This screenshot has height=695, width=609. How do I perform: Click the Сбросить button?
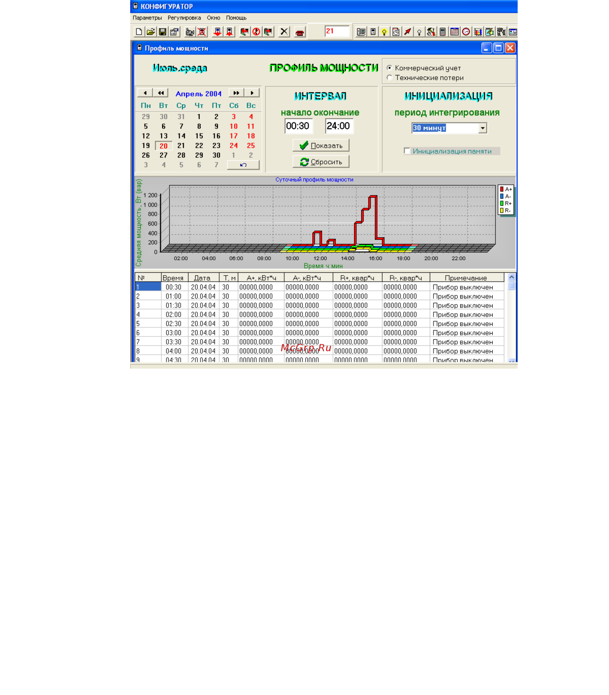[321, 162]
